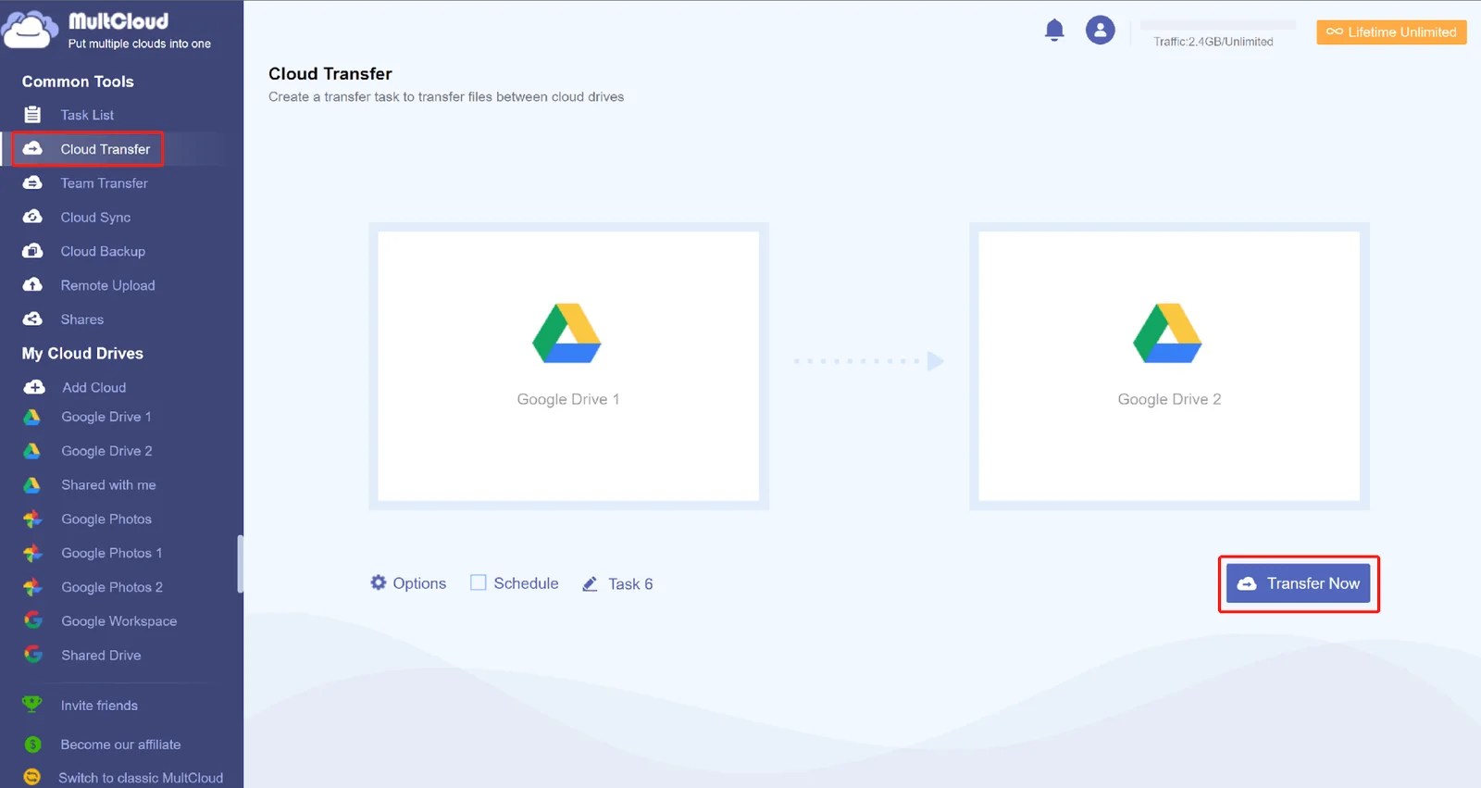Screen dimensions: 1481x788
Task: Switch to classic MultCloud
Action: coord(140,778)
